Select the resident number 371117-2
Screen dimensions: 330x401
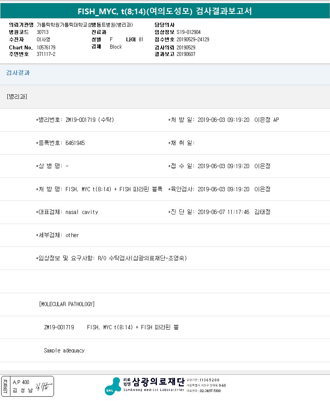point(46,54)
